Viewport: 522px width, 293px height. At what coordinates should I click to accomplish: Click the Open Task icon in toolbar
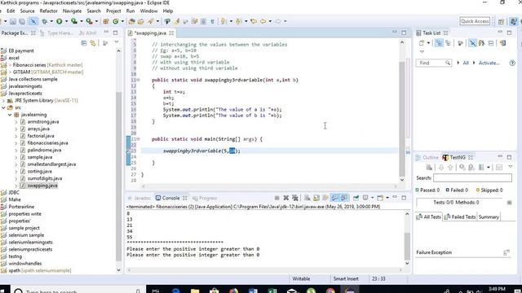coord(141,22)
